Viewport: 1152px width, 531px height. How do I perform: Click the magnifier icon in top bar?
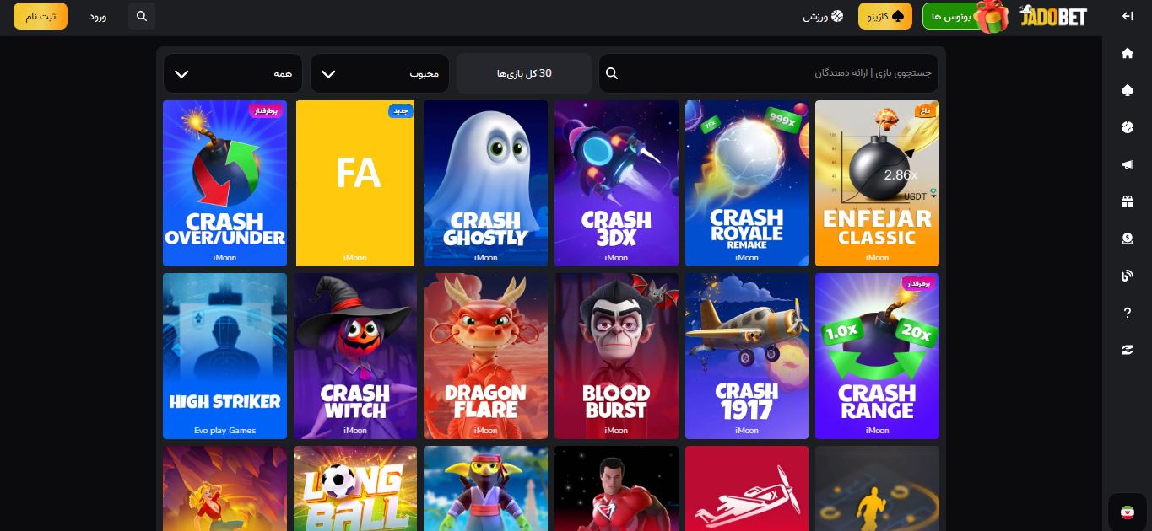coord(142,16)
